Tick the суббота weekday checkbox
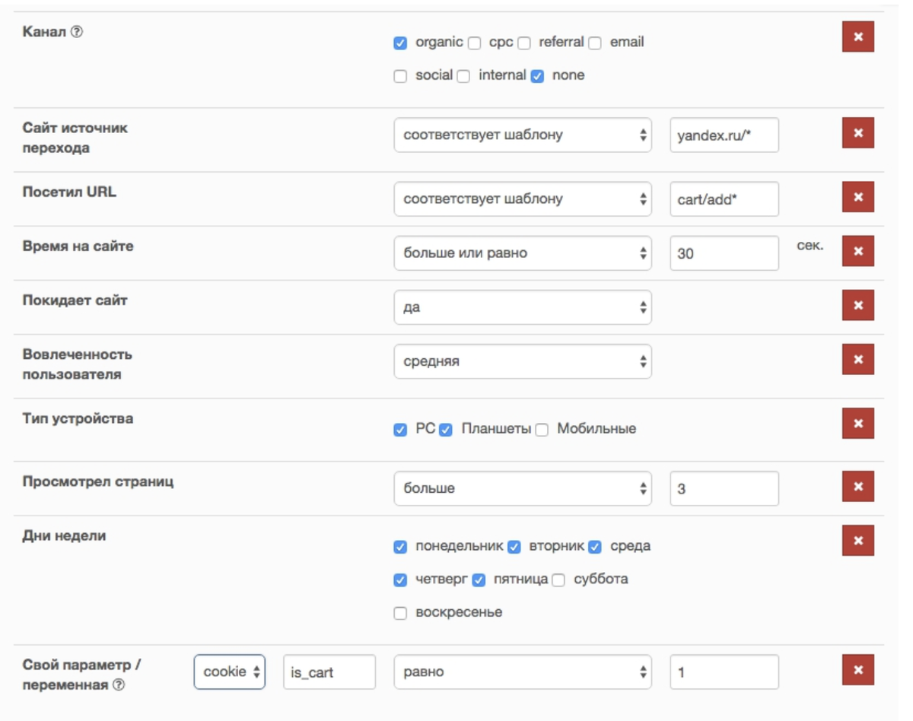The height and width of the screenshot is (721, 913). tap(558, 580)
